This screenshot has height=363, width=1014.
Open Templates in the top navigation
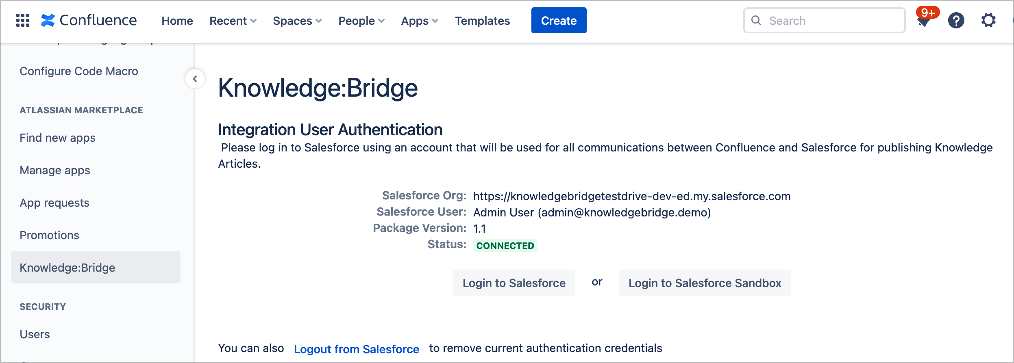click(482, 21)
